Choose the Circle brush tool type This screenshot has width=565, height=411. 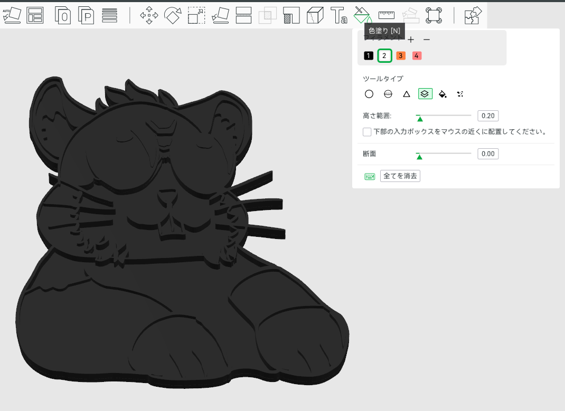tap(369, 94)
